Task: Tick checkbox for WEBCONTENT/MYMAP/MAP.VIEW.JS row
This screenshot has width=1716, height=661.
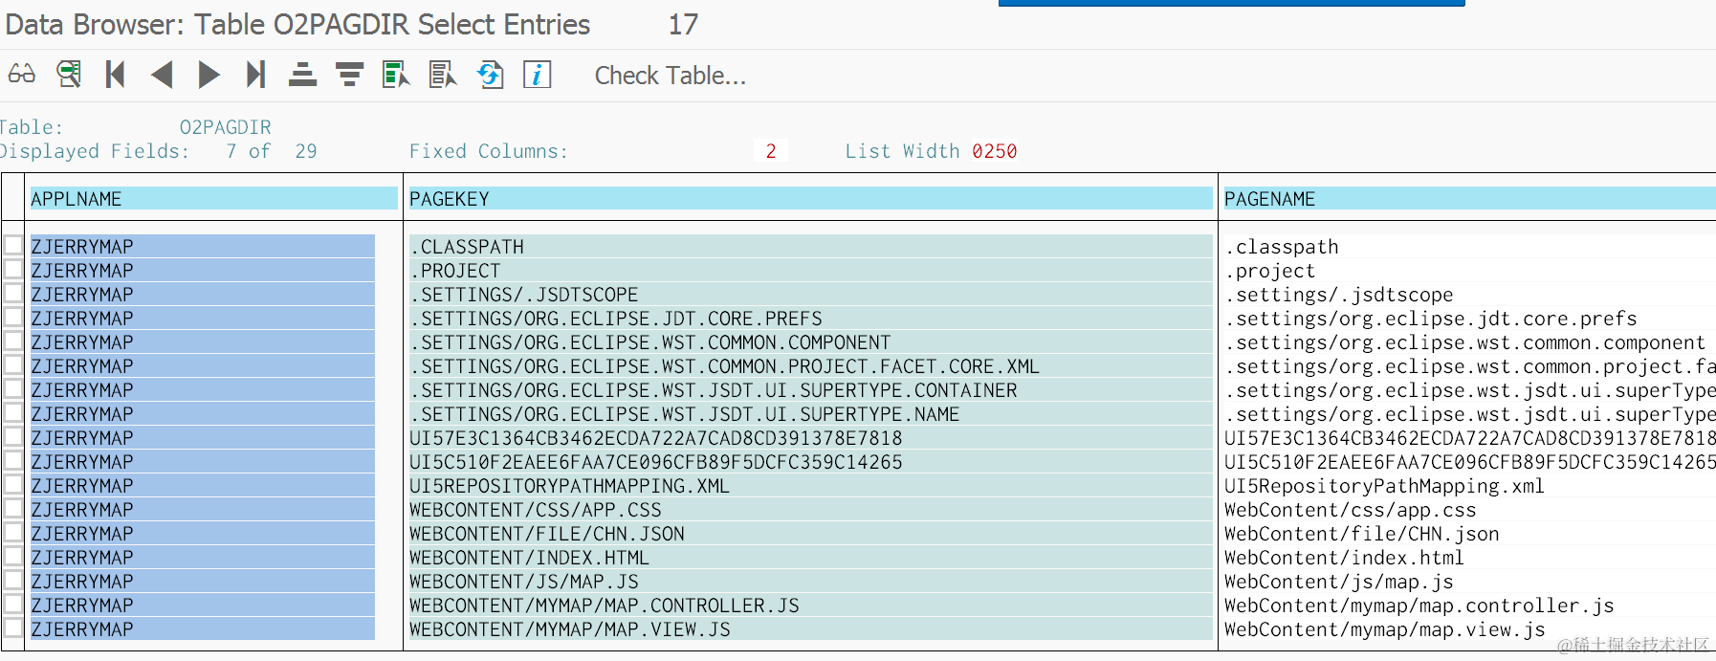Action: pos(13,628)
